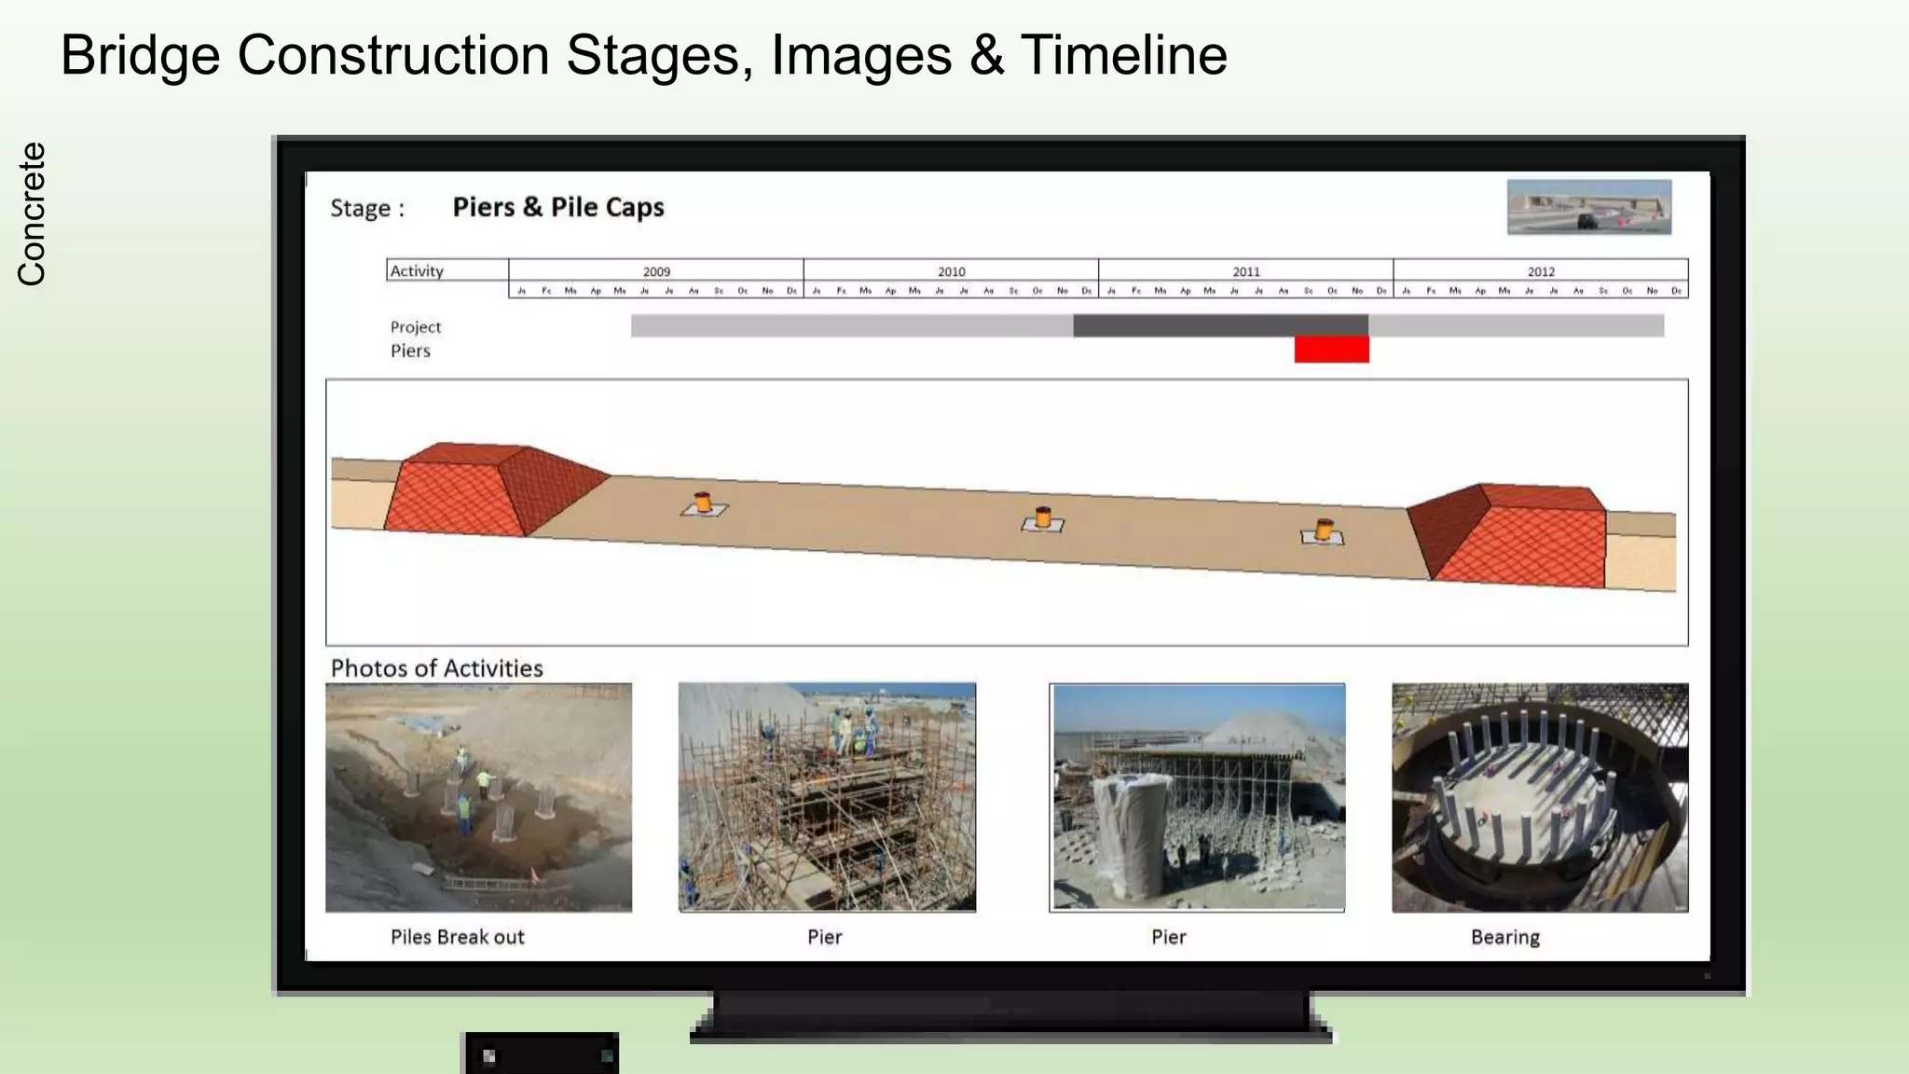Open the Bearing photo
This screenshot has width=1909, height=1074.
pyautogui.click(x=1540, y=797)
